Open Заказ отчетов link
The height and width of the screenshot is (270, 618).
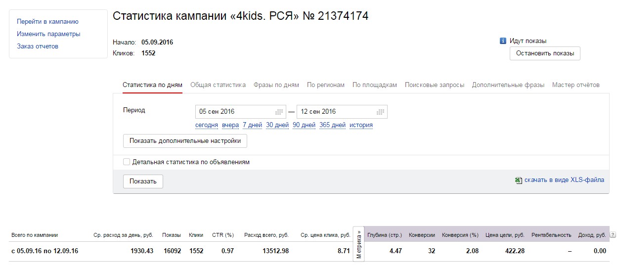38,46
